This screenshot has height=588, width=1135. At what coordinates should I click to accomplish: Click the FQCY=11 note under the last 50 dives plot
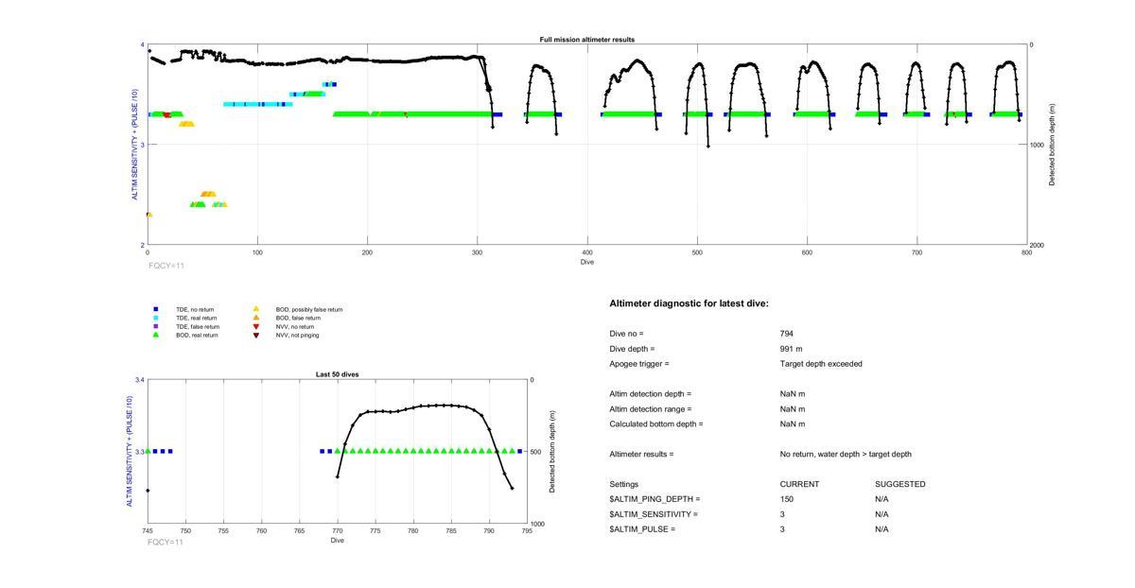(166, 542)
